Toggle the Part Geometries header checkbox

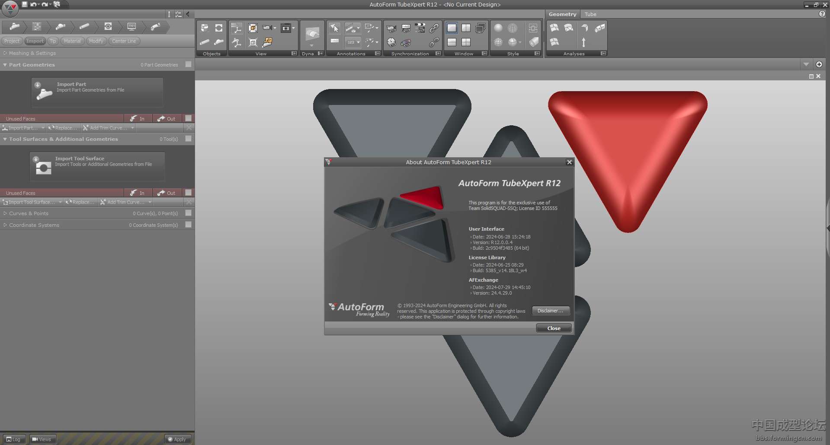(x=188, y=64)
